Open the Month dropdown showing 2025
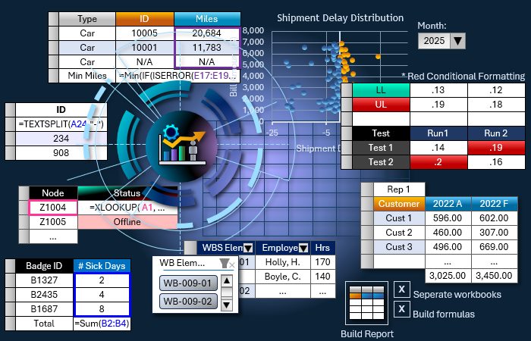Screen dimensions: 531x341 click(457, 41)
